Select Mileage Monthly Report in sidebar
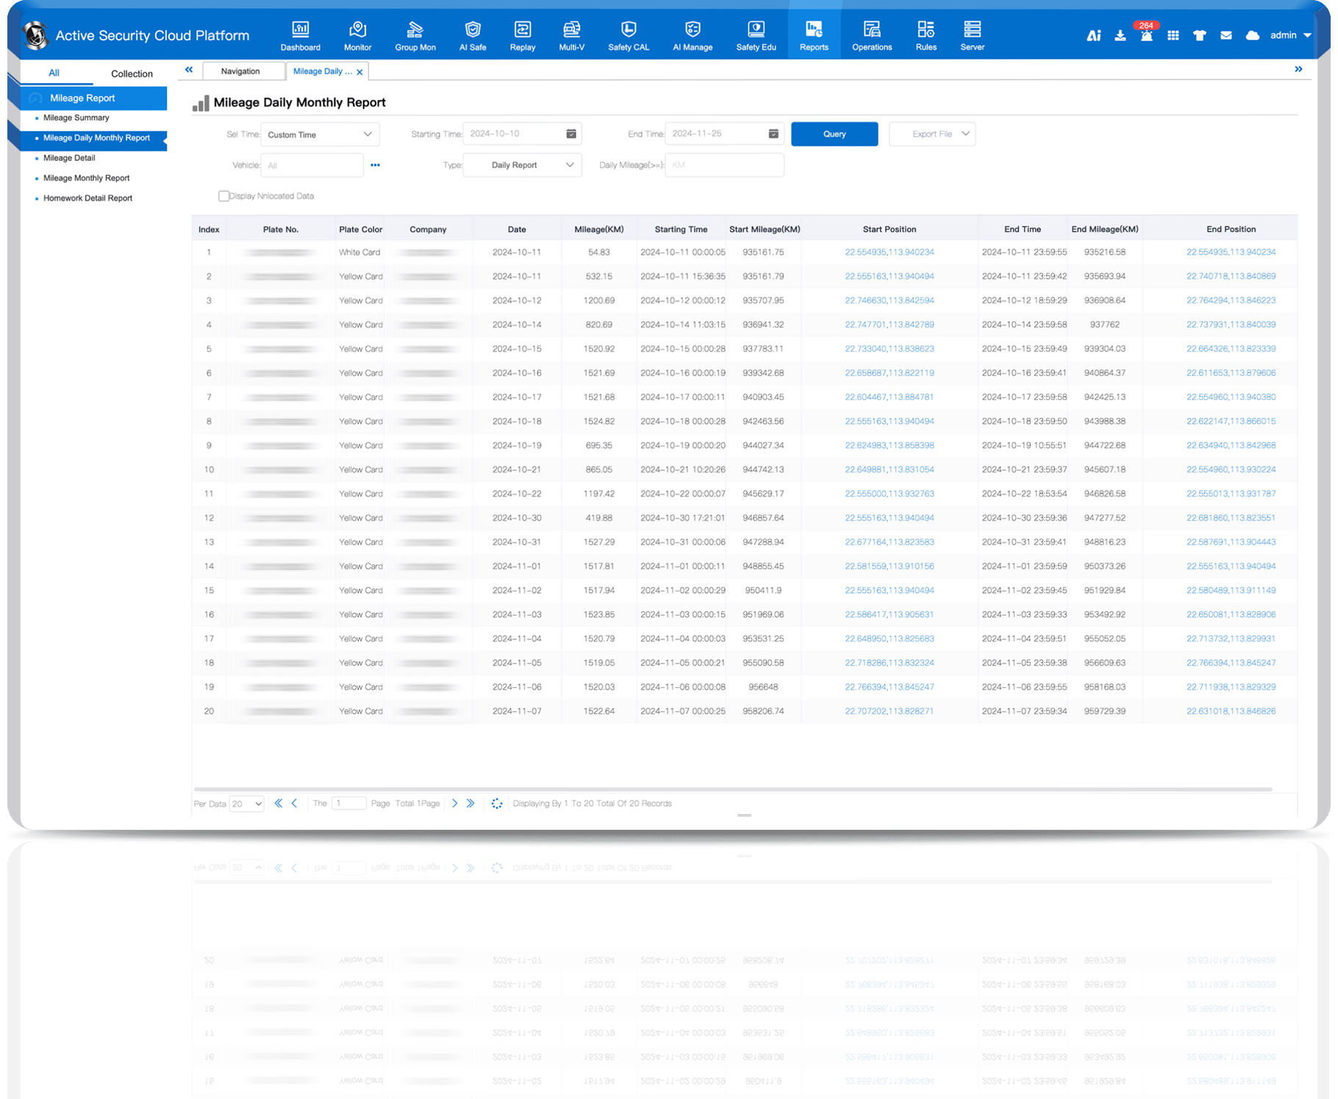 coord(86,178)
